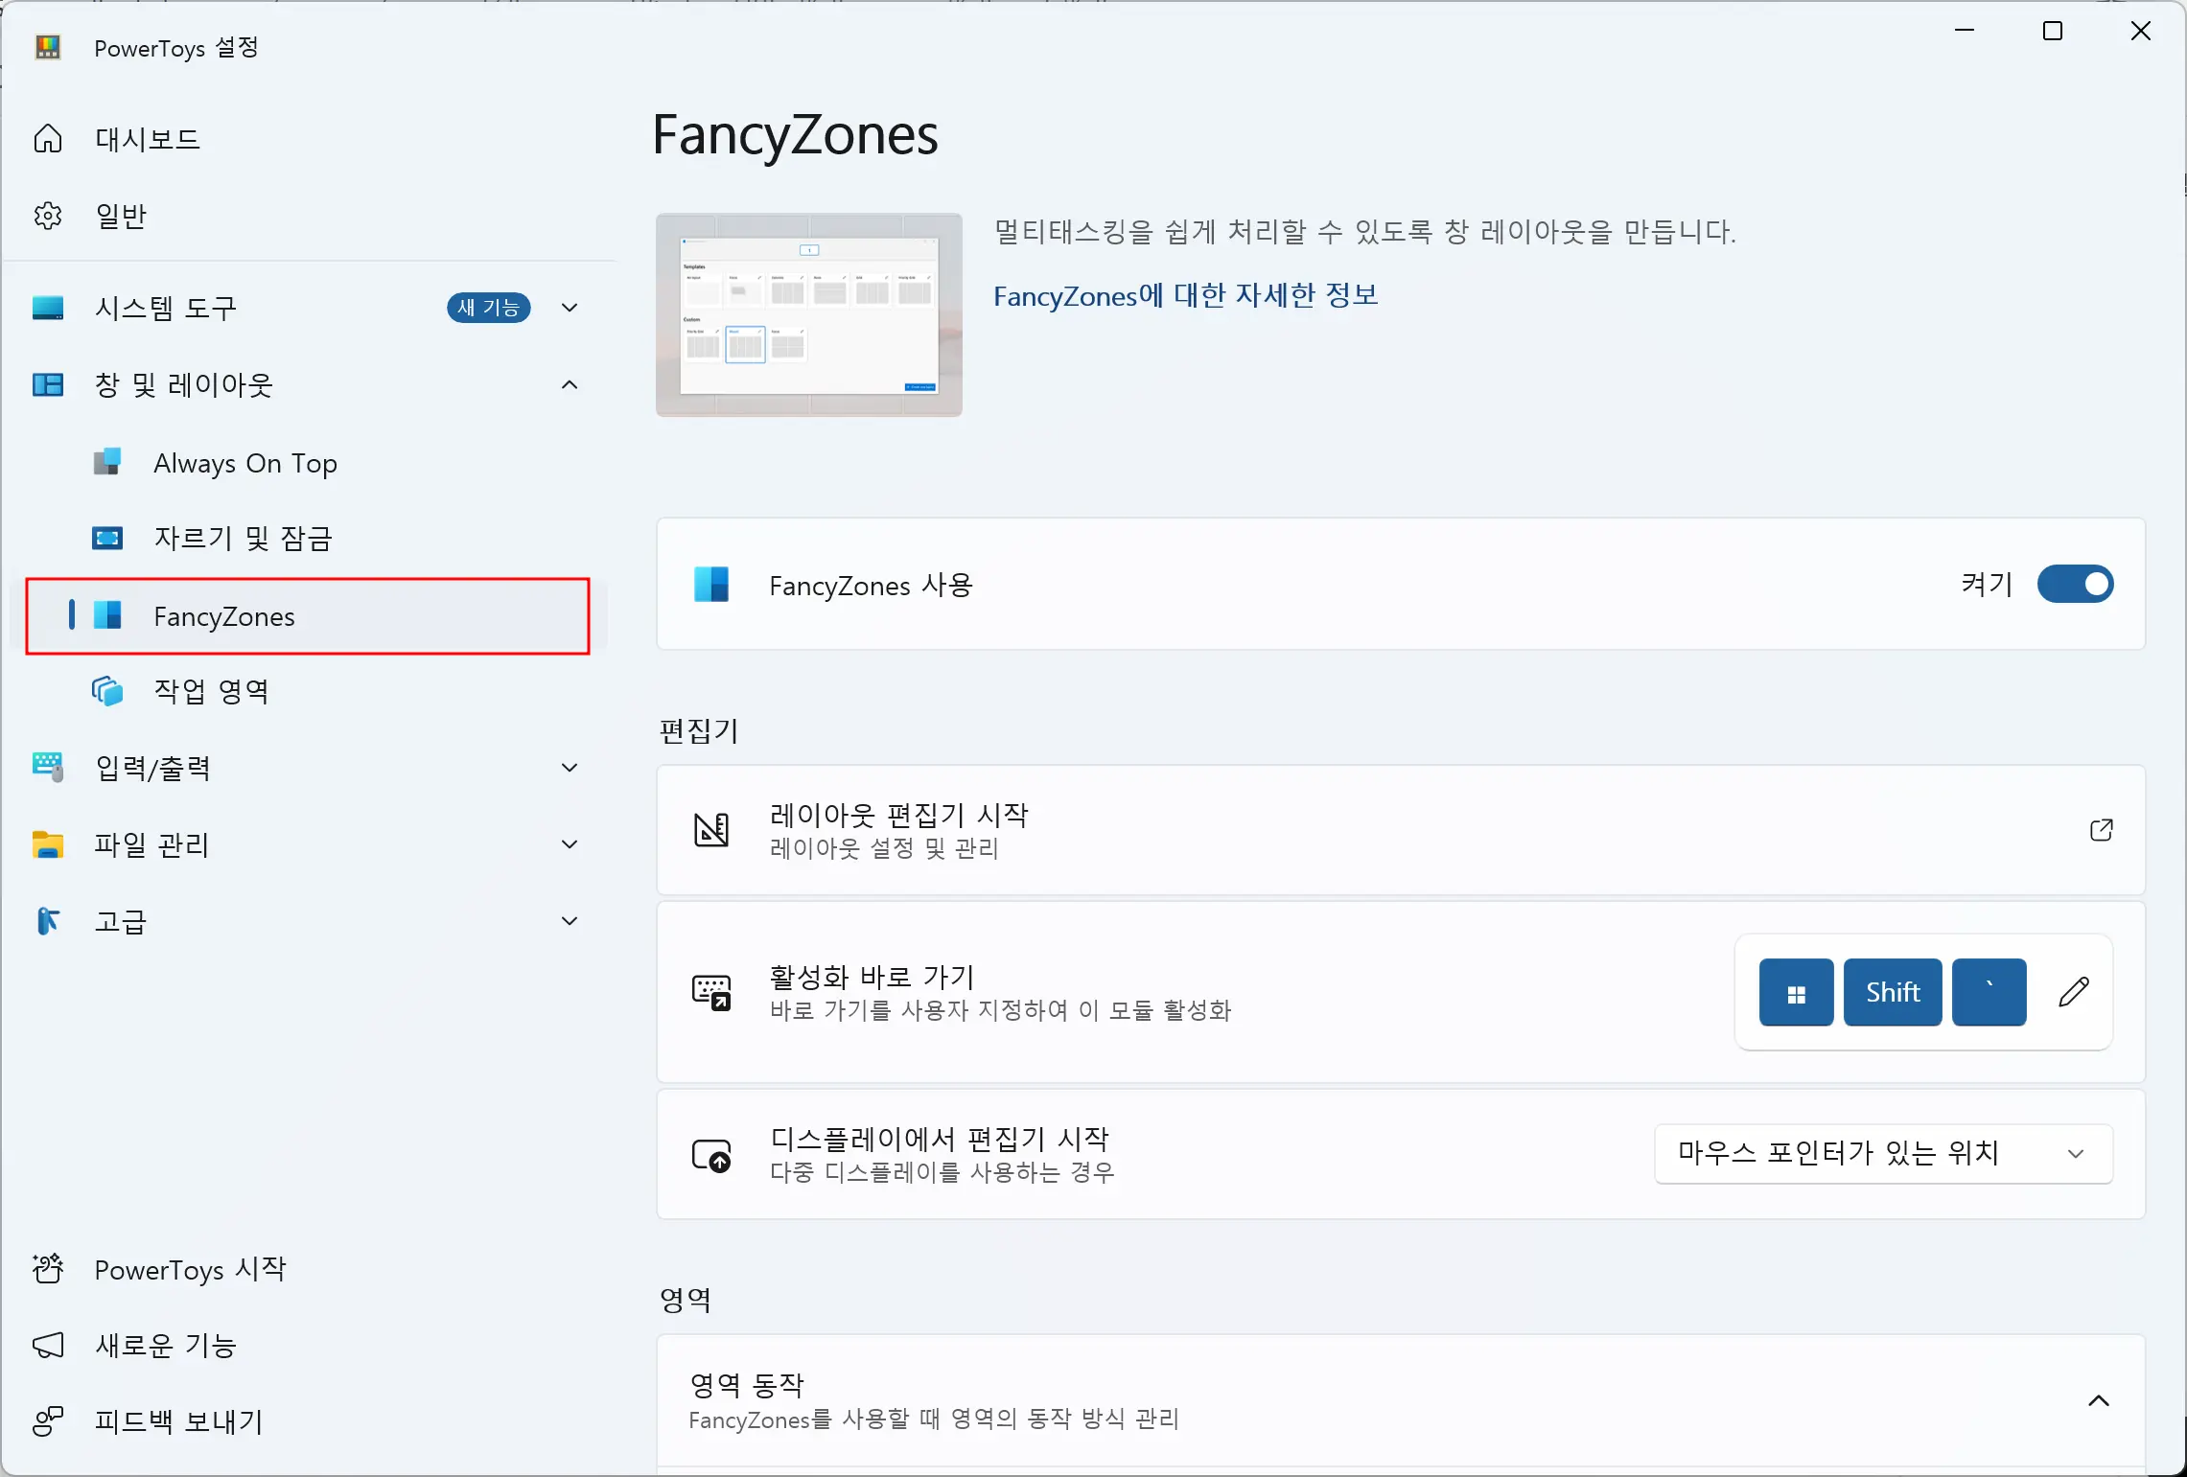Click the 작업 영역 workspaces icon

click(x=106, y=692)
